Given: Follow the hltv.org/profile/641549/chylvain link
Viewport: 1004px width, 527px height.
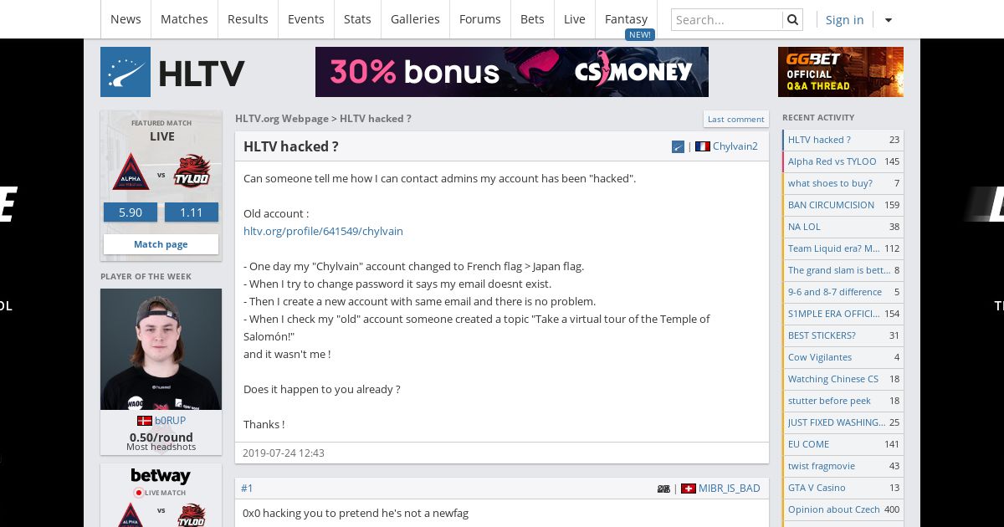Looking at the screenshot, I should [x=323, y=231].
